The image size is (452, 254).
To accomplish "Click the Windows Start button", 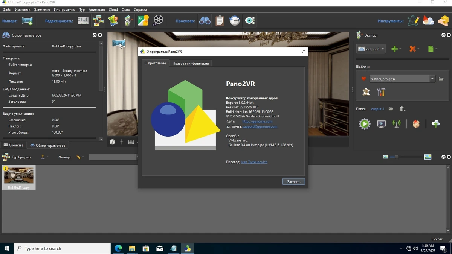I will (x=7, y=248).
